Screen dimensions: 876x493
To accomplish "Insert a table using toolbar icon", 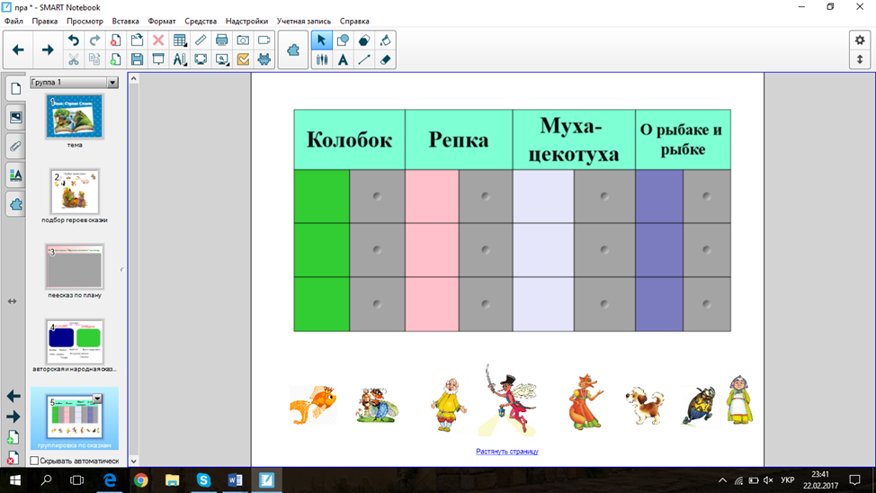I will click(180, 40).
